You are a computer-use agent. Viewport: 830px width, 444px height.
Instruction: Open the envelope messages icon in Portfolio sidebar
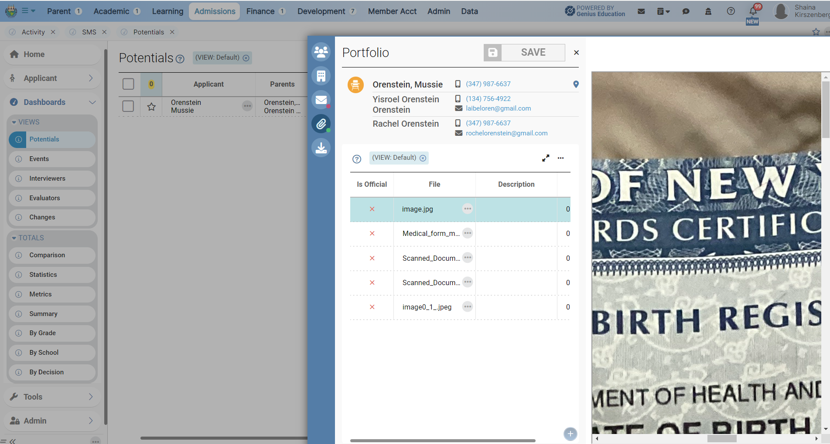321,100
